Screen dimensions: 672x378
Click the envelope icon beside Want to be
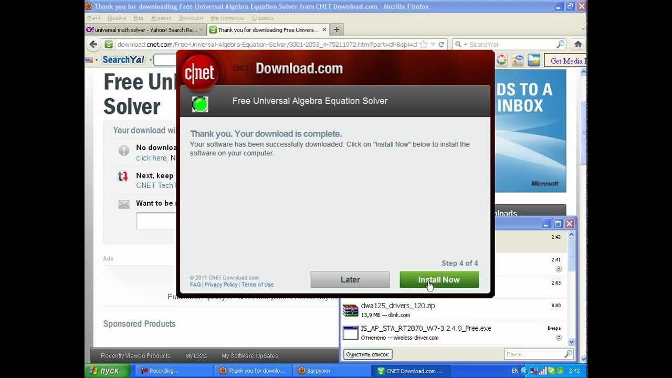[124, 204]
